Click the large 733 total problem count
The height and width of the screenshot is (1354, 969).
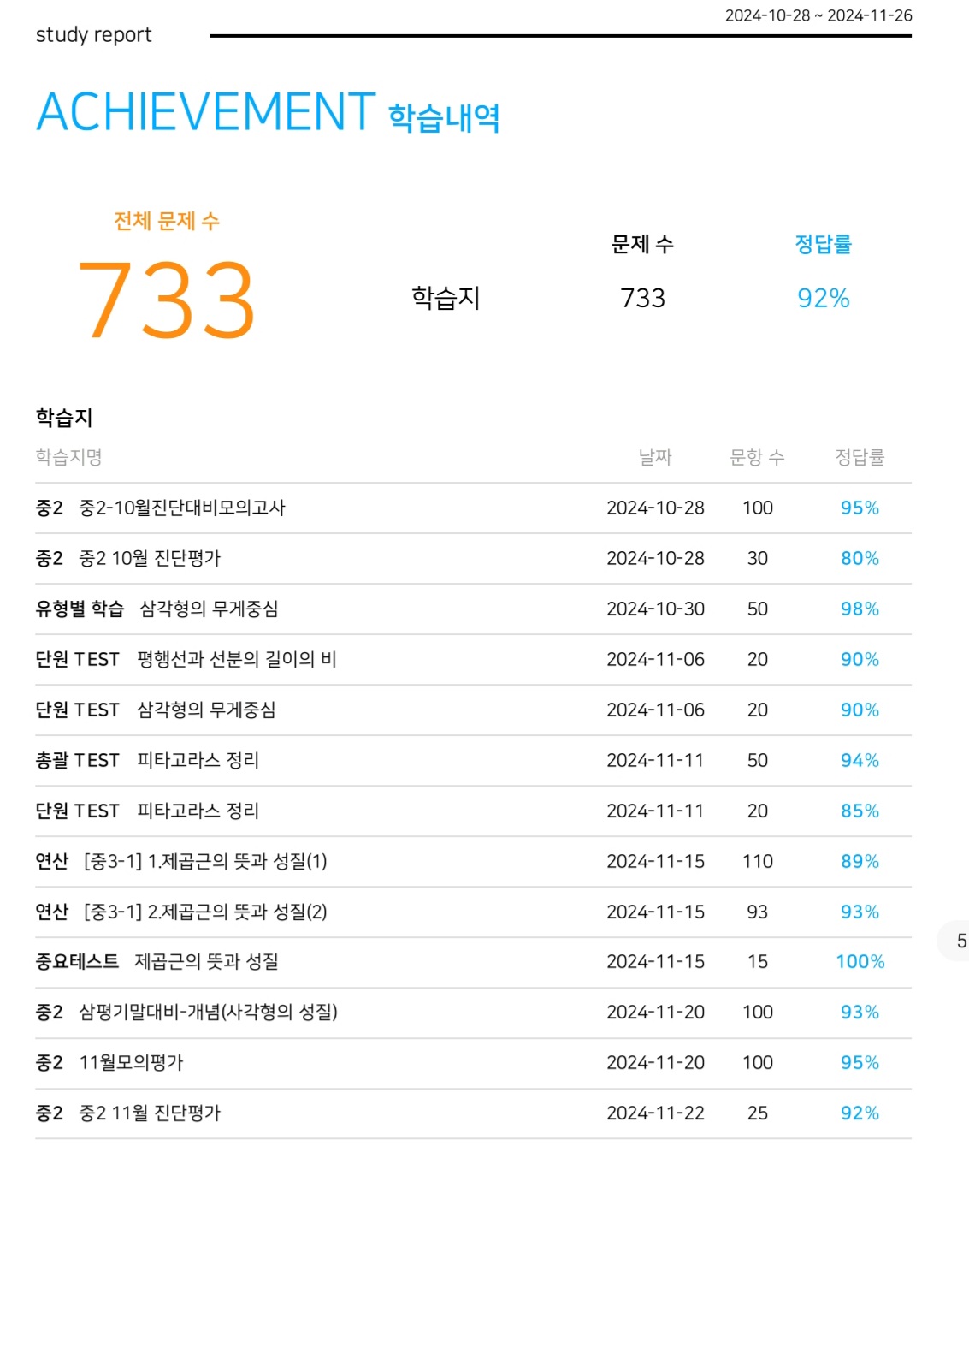(167, 300)
